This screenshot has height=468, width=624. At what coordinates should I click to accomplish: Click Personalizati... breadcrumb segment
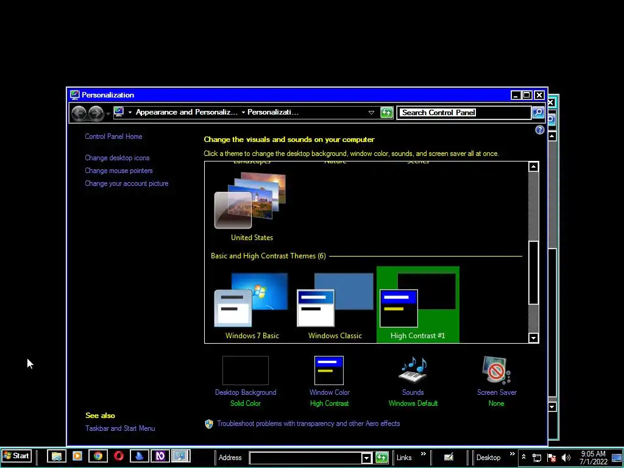tap(273, 112)
